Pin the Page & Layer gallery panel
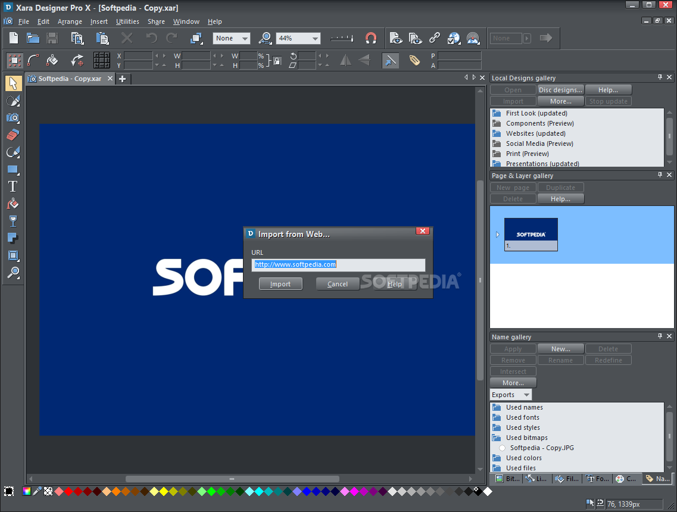This screenshot has width=677, height=512. coord(660,174)
